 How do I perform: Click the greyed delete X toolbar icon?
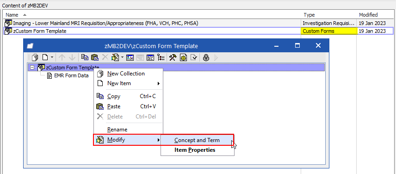105,57
